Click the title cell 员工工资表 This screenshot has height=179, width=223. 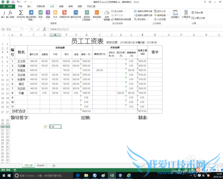(87, 41)
